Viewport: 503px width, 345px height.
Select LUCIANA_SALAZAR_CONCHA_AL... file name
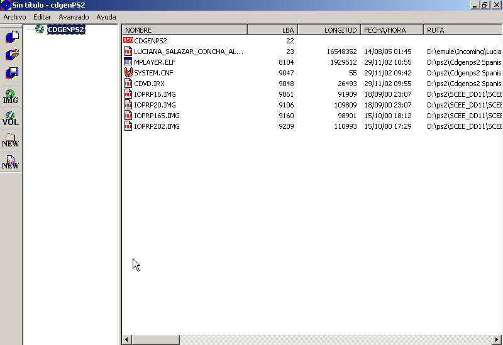click(189, 52)
